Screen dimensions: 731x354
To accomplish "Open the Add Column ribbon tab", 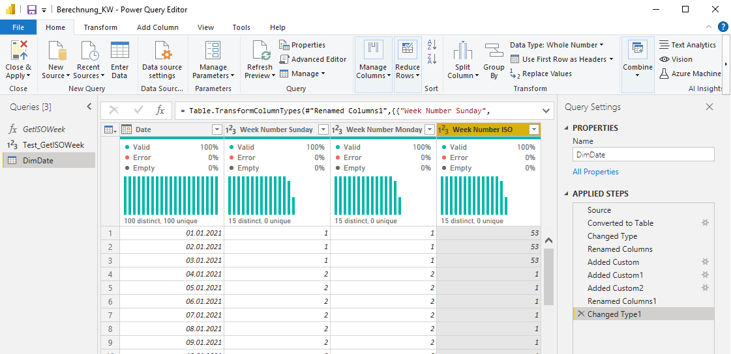I will [157, 27].
